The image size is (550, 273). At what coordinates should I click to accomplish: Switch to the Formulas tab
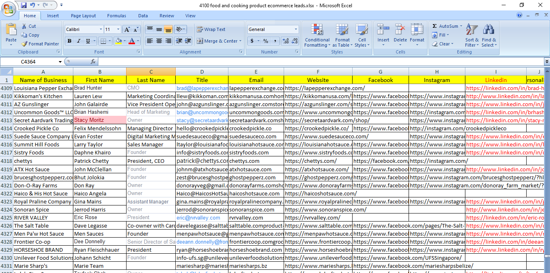(x=116, y=16)
